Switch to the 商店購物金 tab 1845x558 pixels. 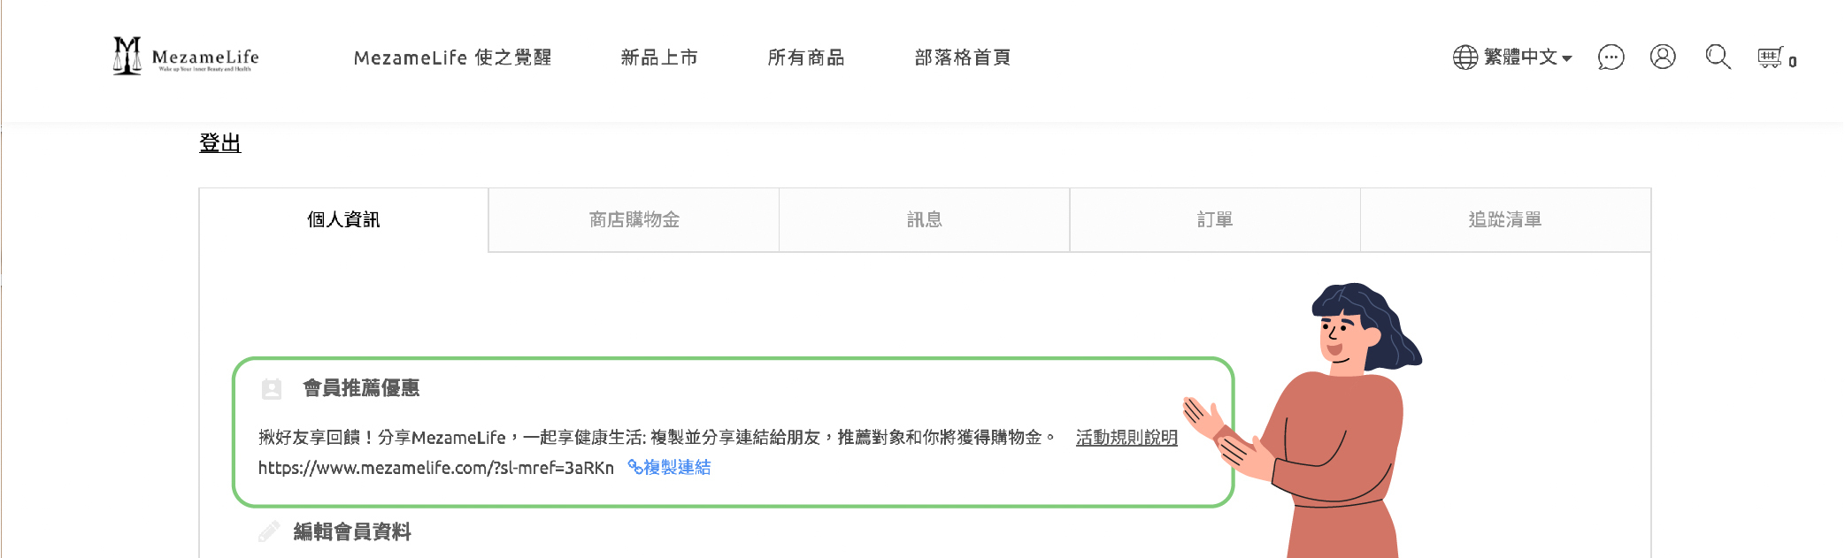634,219
